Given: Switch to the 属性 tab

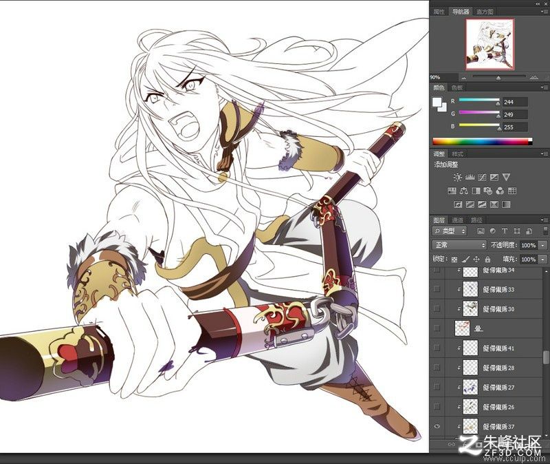Looking at the screenshot, I should [439, 12].
